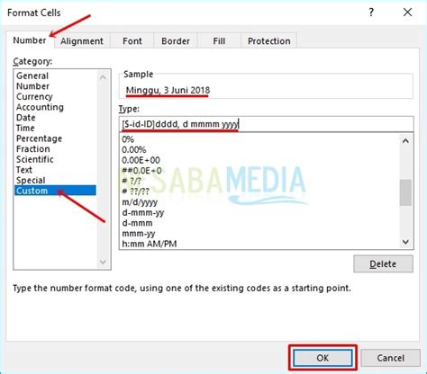Click format list scroll up arrow
The height and width of the screenshot is (374, 427).
[x=405, y=140]
